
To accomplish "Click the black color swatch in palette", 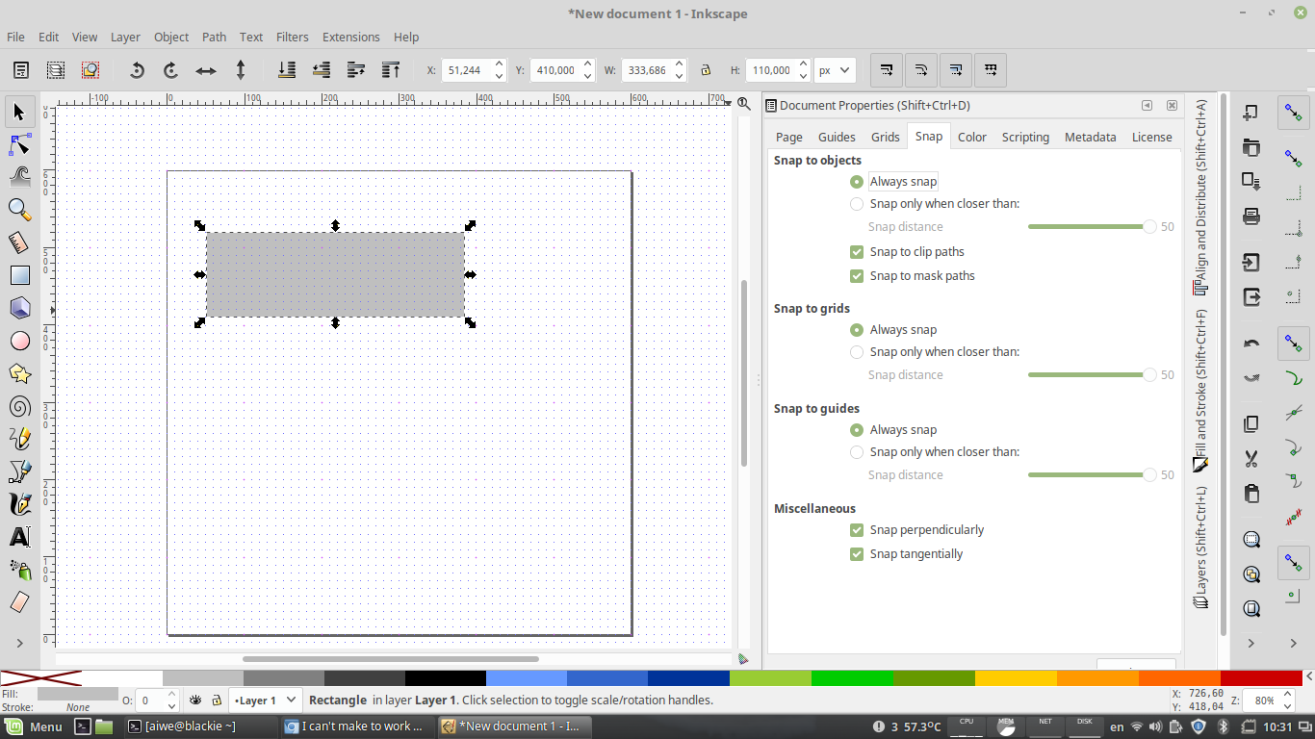I will point(445,678).
